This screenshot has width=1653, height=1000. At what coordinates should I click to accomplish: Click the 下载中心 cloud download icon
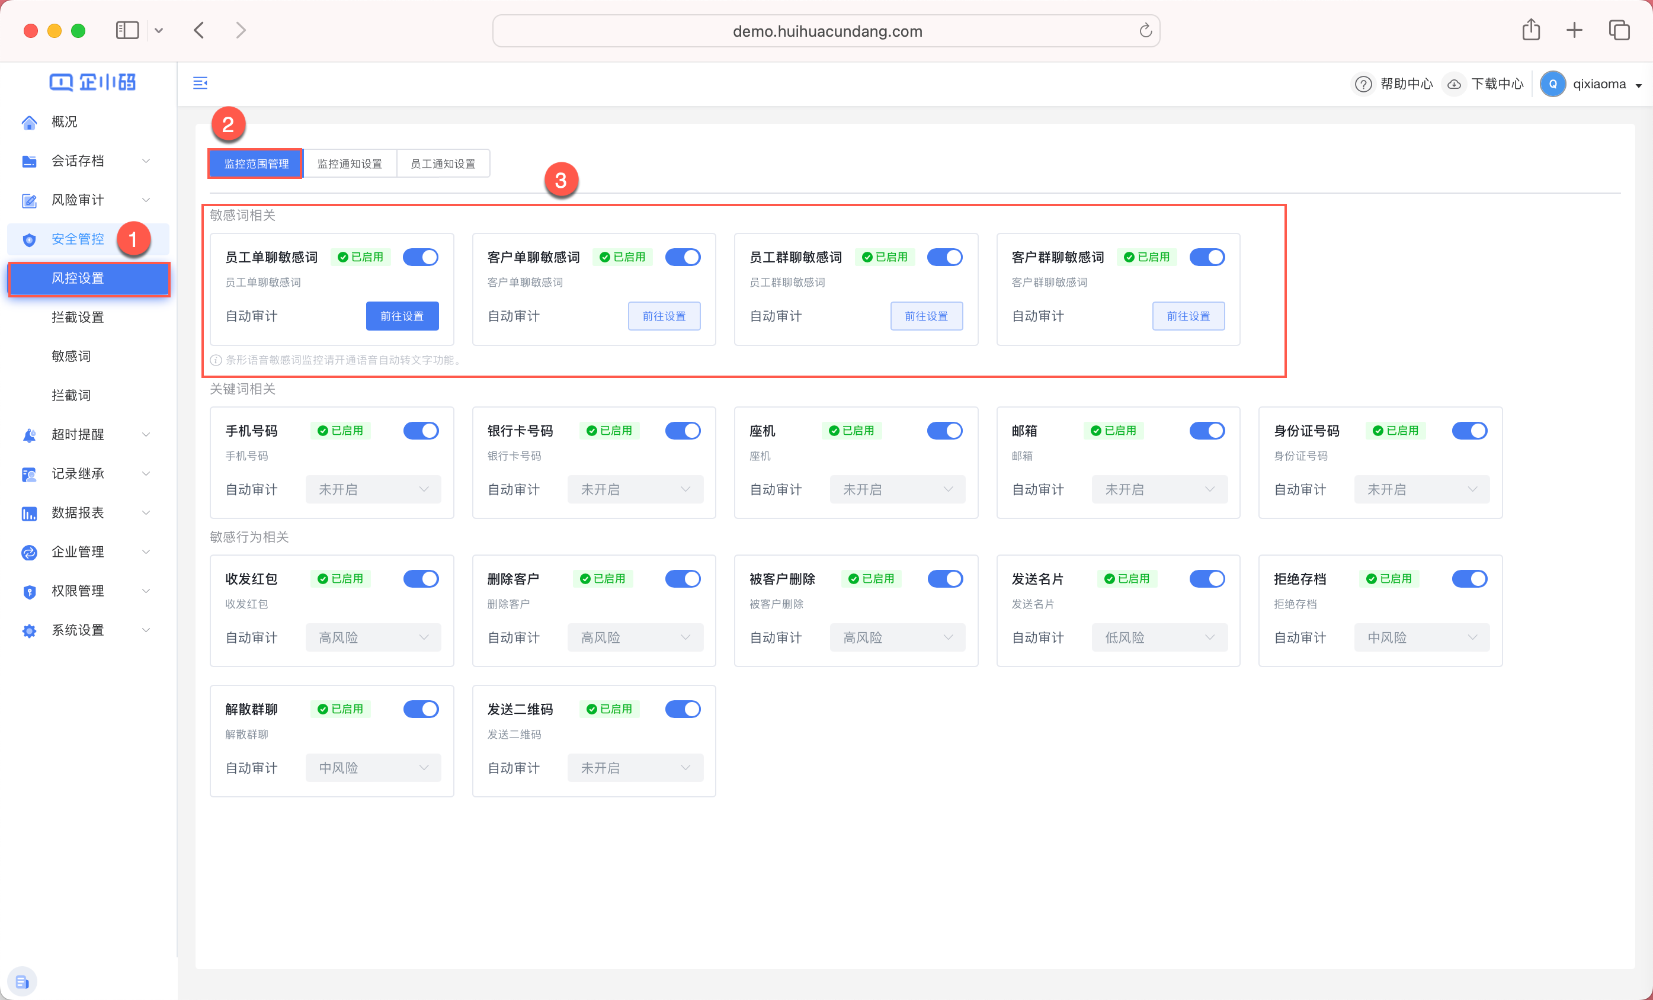pyautogui.click(x=1454, y=84)
